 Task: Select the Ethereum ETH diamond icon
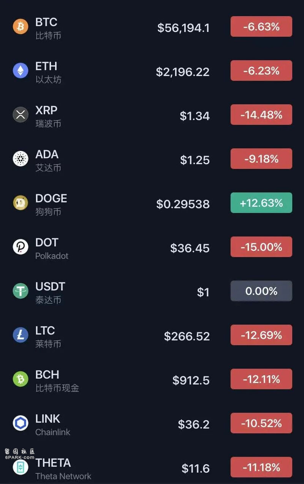[21, 71]
